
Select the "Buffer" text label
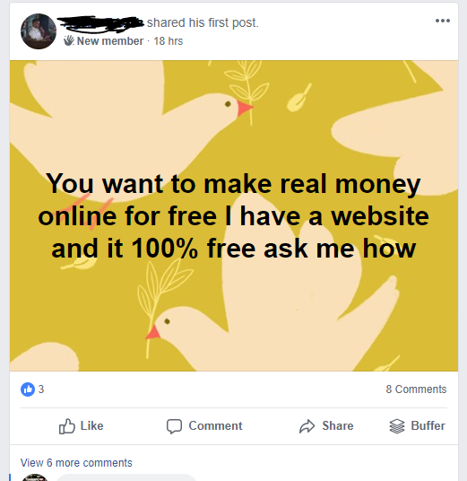point(428,425)
